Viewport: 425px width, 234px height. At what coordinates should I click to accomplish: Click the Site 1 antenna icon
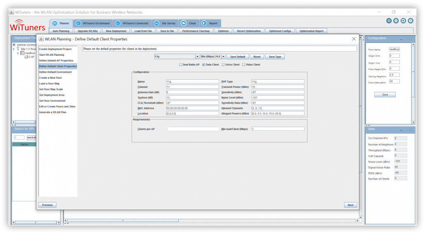click(18, 49)
